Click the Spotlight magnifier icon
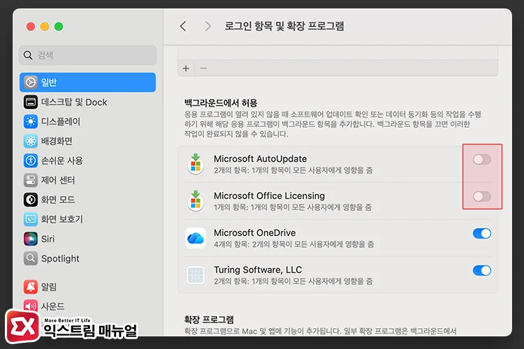 pos(31,258)
